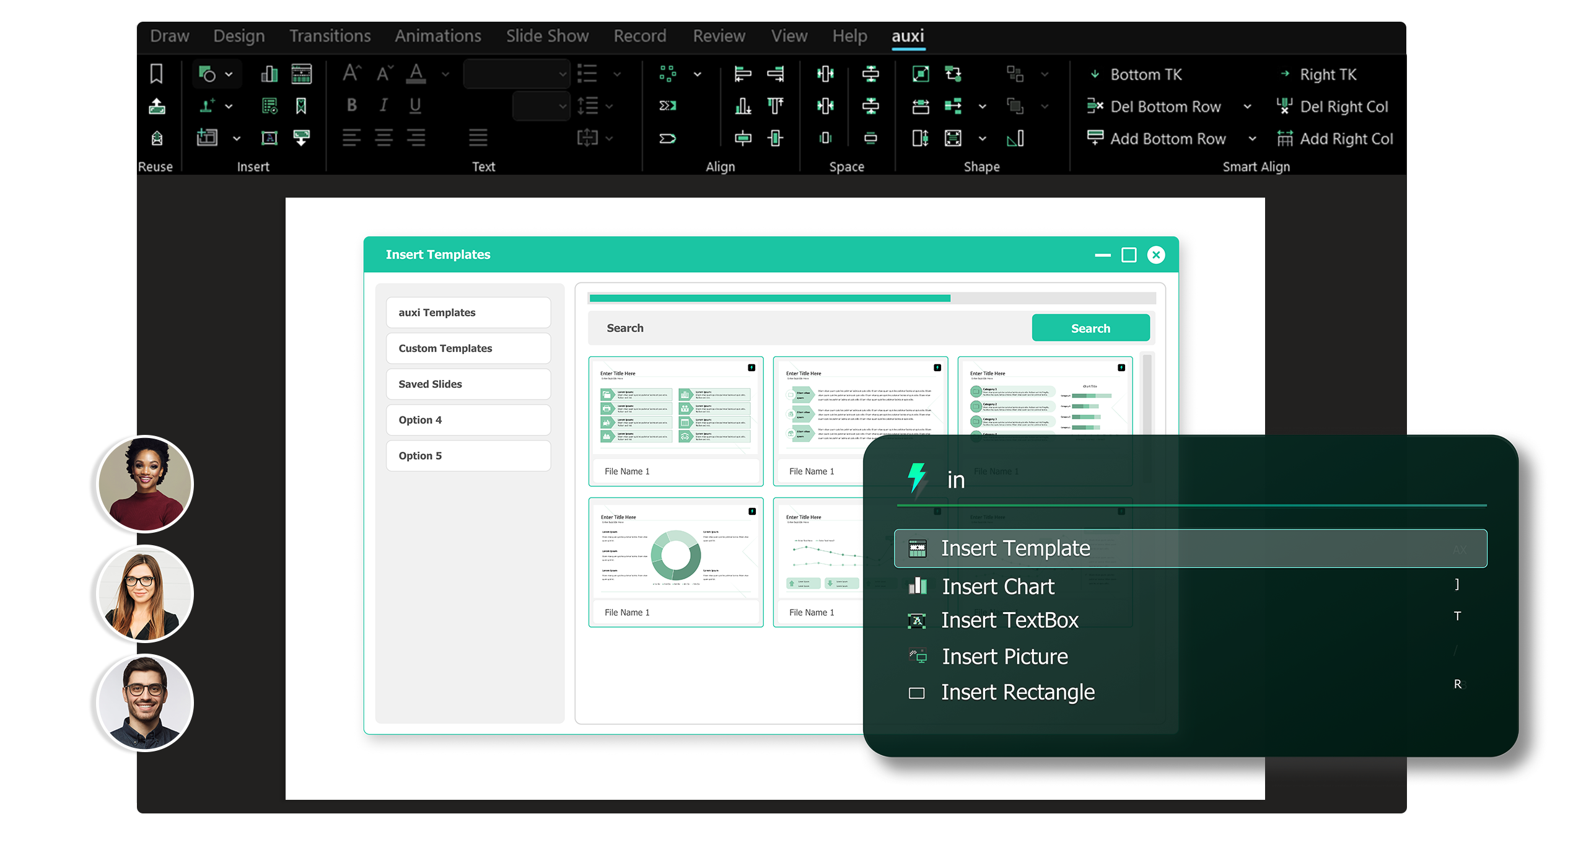The height and width of the screenshot is (863, 1586).
Task: Toggle bold formatting
Action: (351, 105)
